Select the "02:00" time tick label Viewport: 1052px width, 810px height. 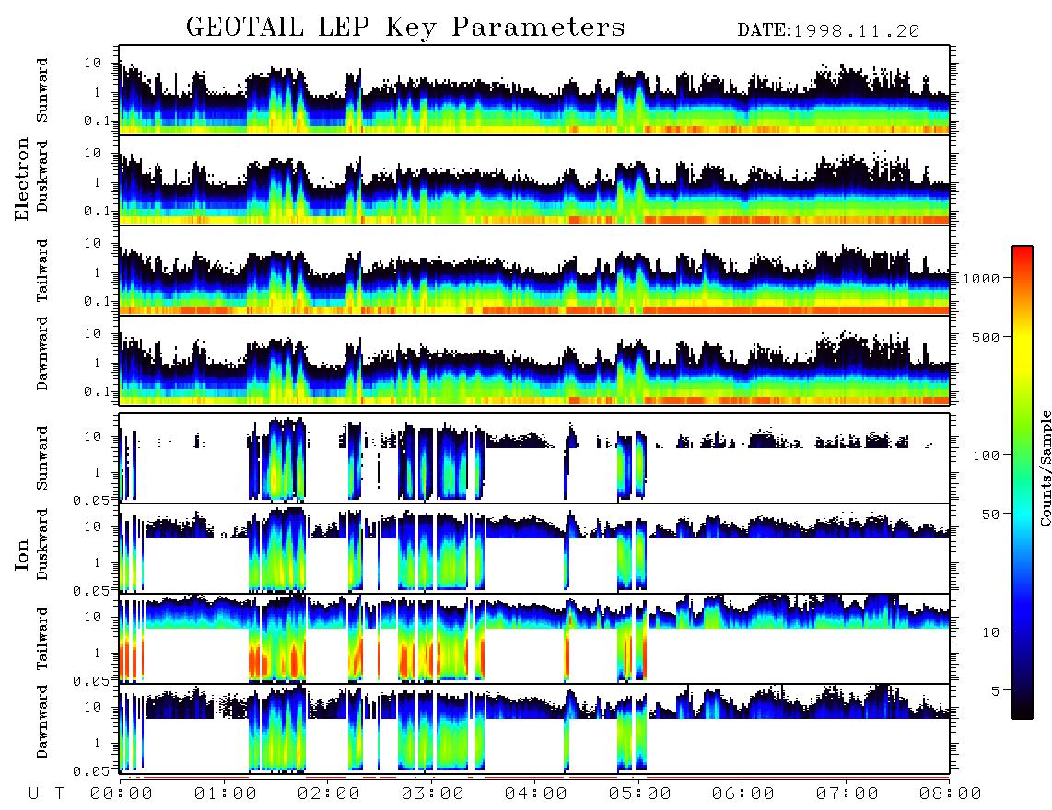(329, 793)
